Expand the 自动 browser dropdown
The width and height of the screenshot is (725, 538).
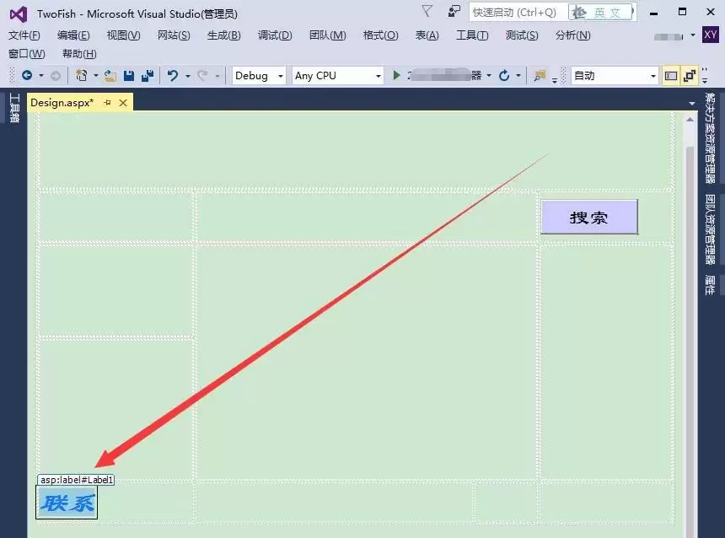click(x=654, y=75)
